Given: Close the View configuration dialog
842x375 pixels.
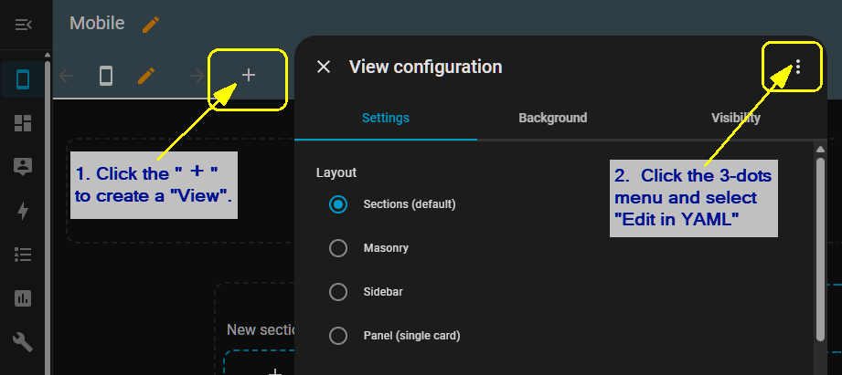Looking at the screenshot, I should pyautogui.click(x=324, y=67).
